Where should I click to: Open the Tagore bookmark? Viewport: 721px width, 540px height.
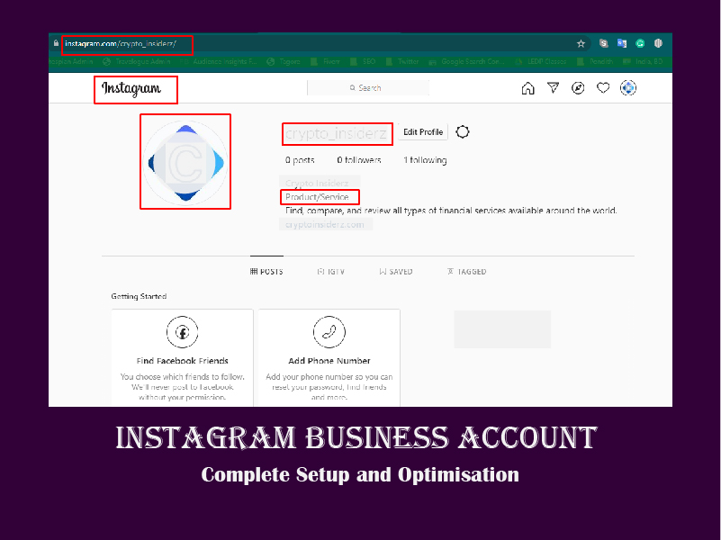[284, 61]
